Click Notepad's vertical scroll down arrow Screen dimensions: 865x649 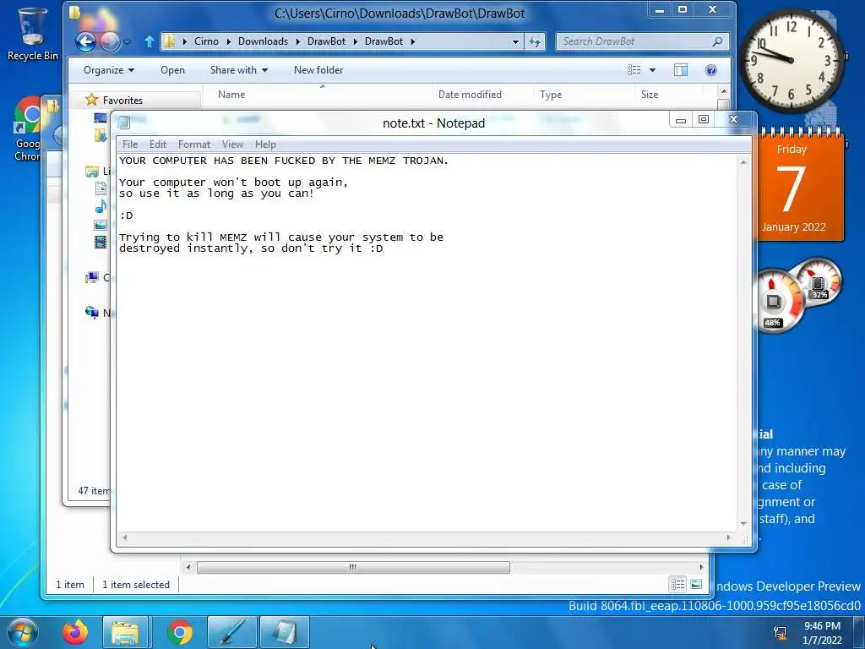tap(743, 524)
